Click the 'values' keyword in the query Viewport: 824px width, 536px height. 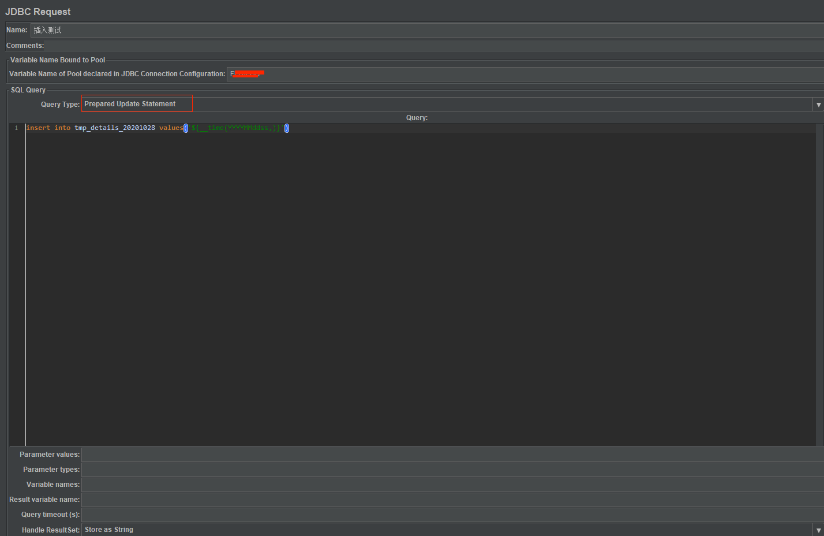click(171, 128)
